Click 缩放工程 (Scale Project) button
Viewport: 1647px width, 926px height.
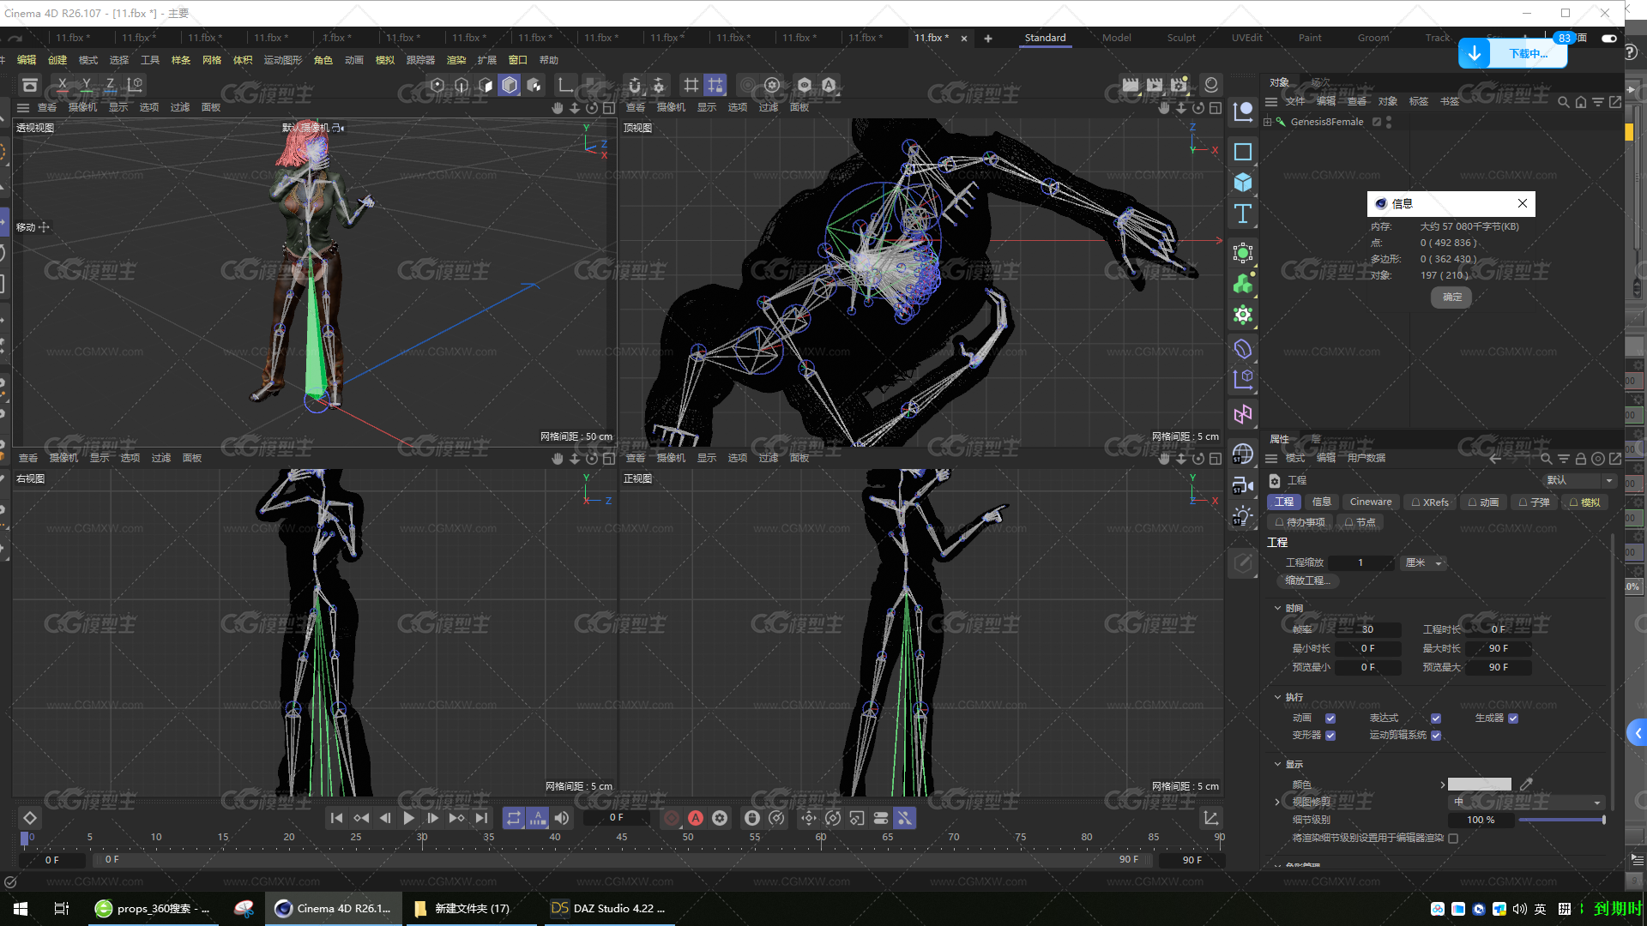pos(1307,580)
